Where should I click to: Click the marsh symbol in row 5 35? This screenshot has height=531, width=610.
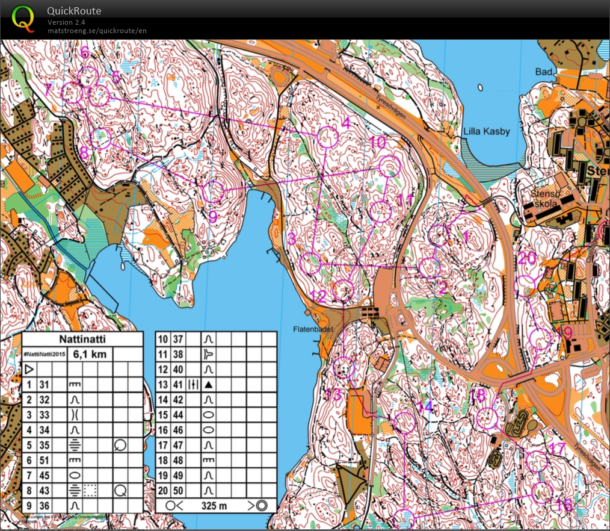[75, 445]
